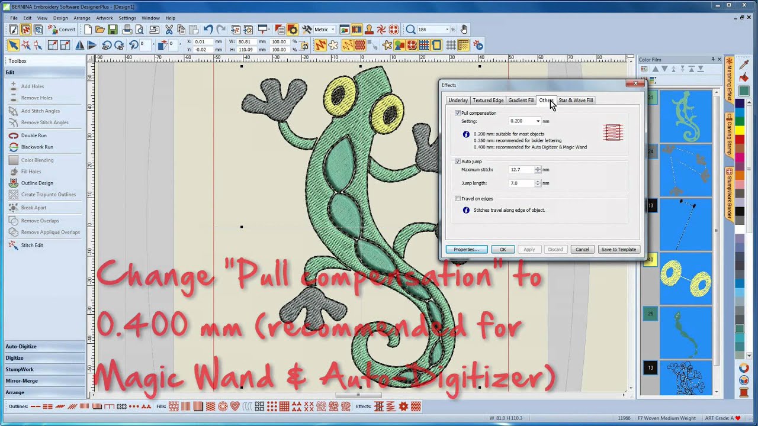758x426 pixels.
Task: Adjust the Jump length spinner arrows
Action: pyautogui.click(x=538, y=183)
